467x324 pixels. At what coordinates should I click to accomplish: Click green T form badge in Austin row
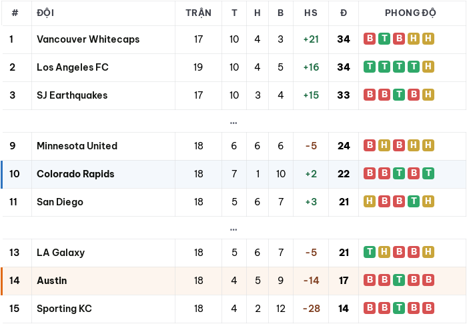pos(399,280)
